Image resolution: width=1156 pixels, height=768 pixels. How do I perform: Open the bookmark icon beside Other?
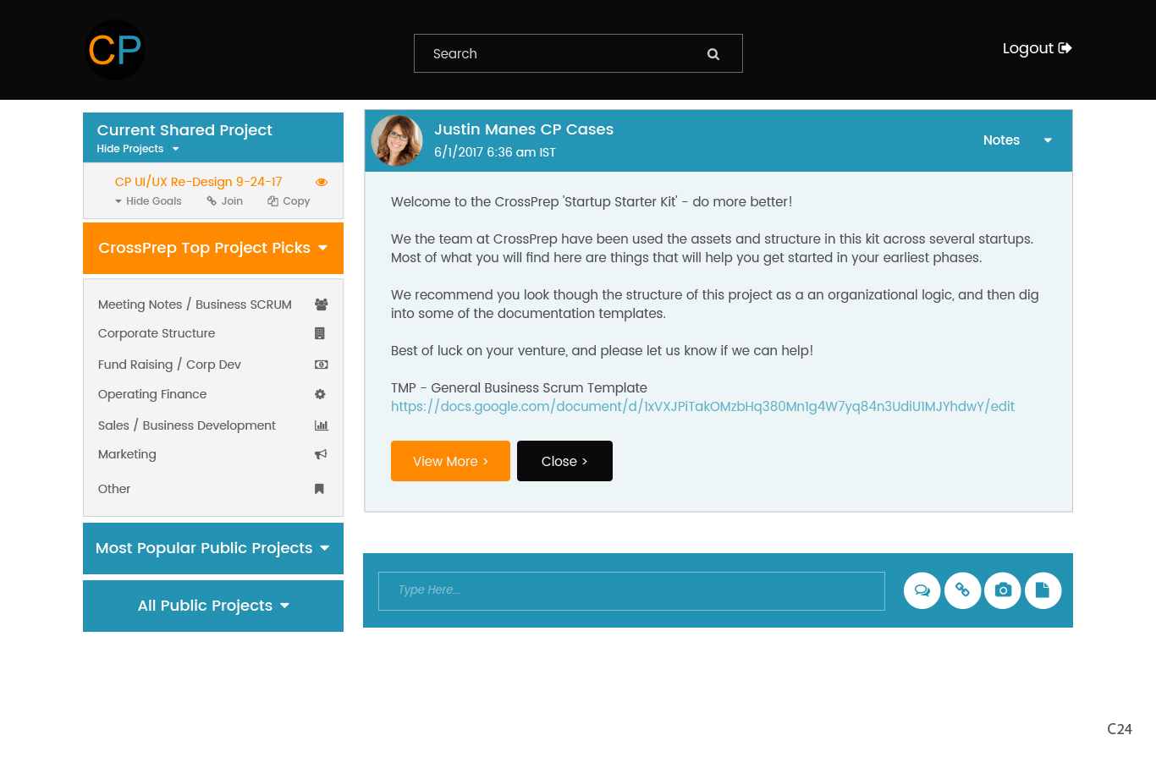[x=319, y=489]
